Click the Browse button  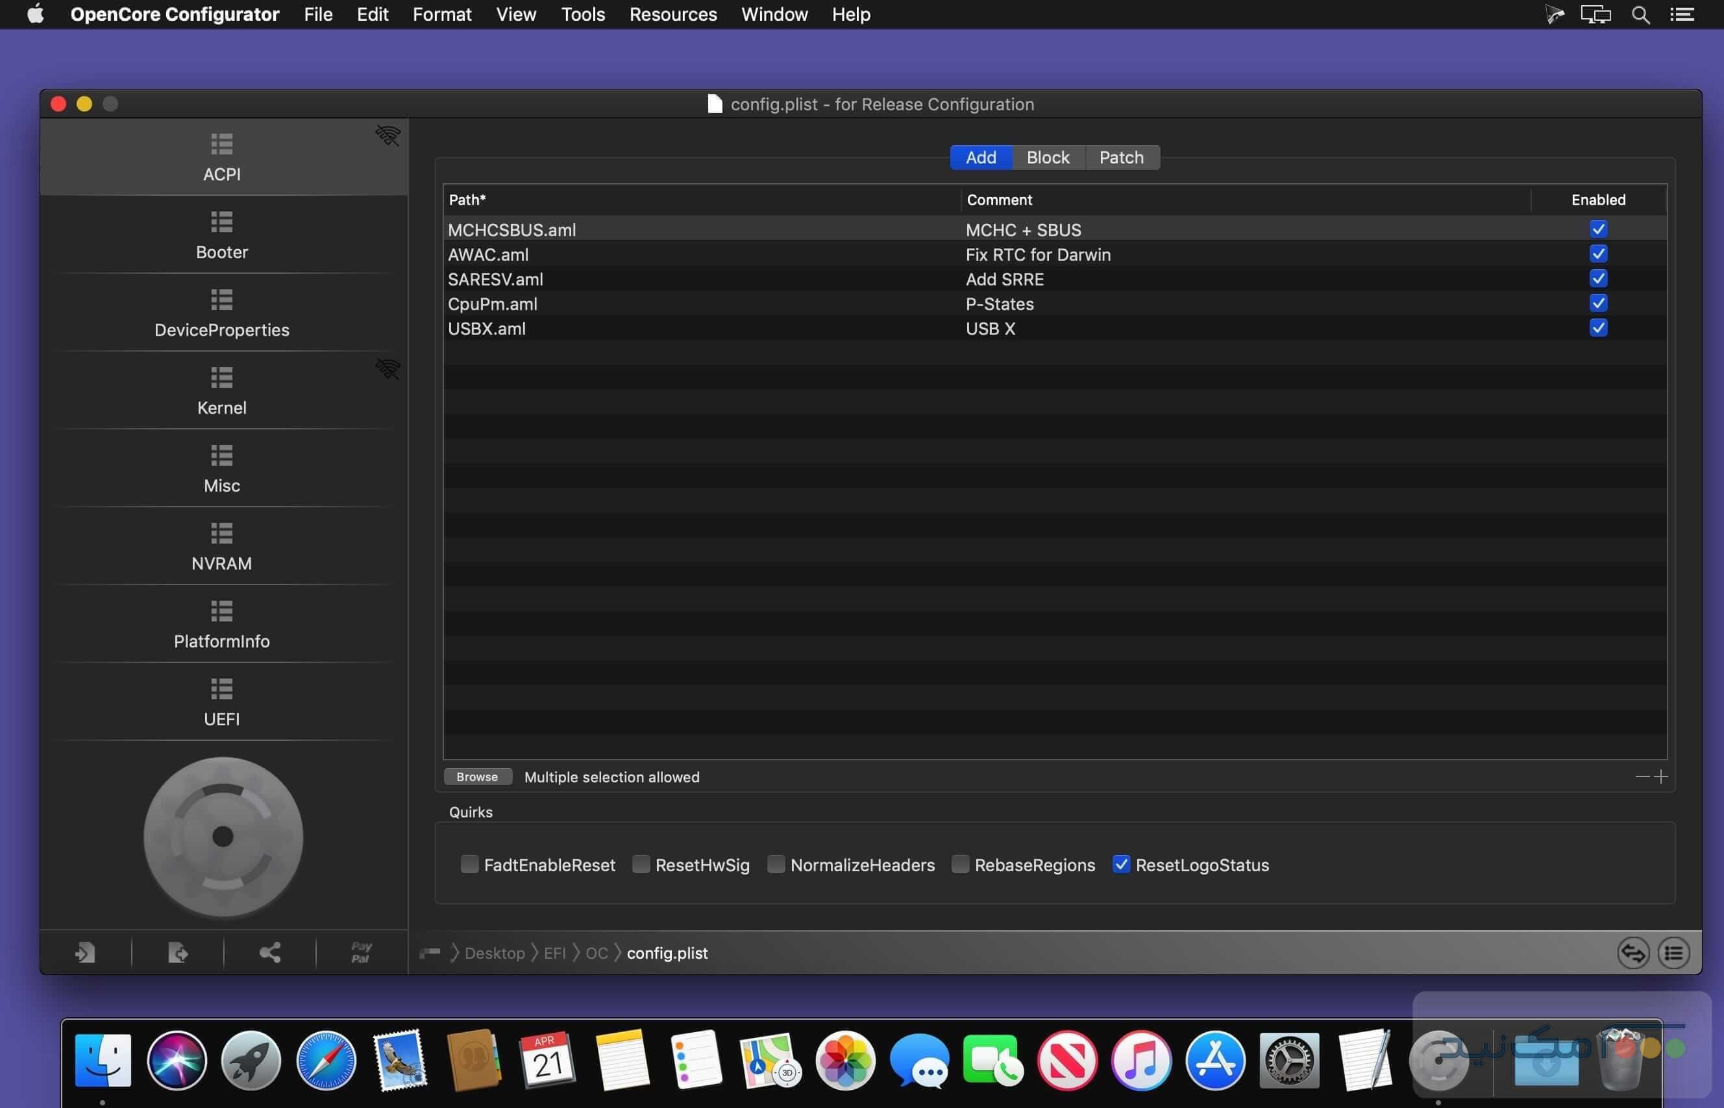pyautogui.click(x=477, y=777)
